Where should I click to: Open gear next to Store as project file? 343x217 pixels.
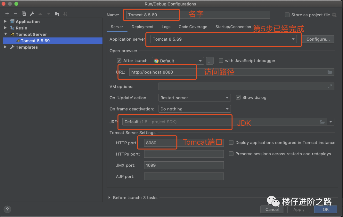[x=334, y=15]
